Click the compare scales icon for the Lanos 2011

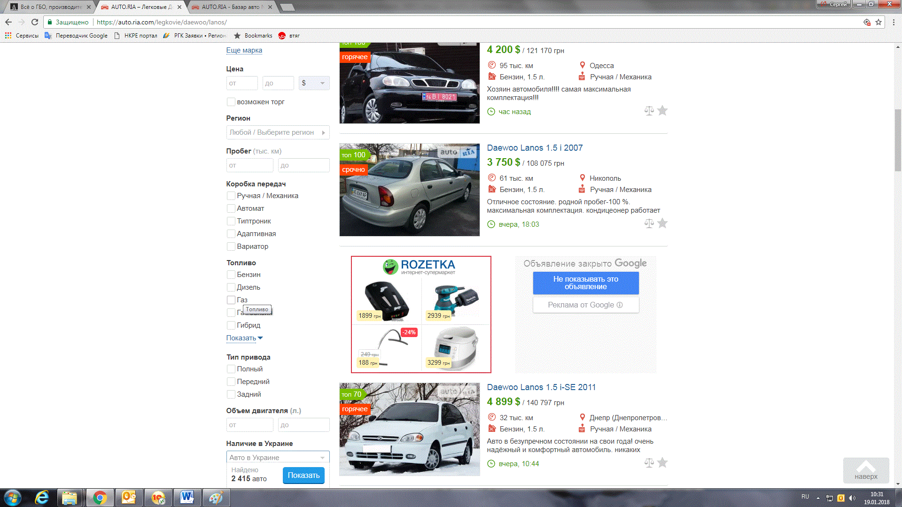tap(649, 463)
